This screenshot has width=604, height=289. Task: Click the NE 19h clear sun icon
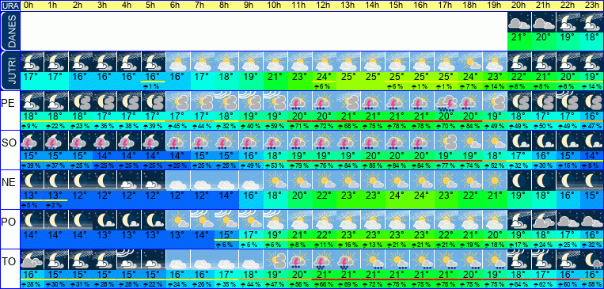494,181
